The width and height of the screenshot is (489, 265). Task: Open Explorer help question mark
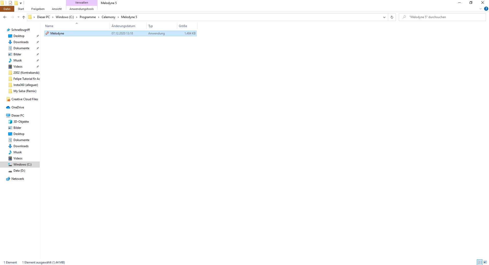[486, 9]
